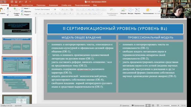Select the first slide thumbnail
The height and width of the screenshot is (107, 191).
(17, 26)
